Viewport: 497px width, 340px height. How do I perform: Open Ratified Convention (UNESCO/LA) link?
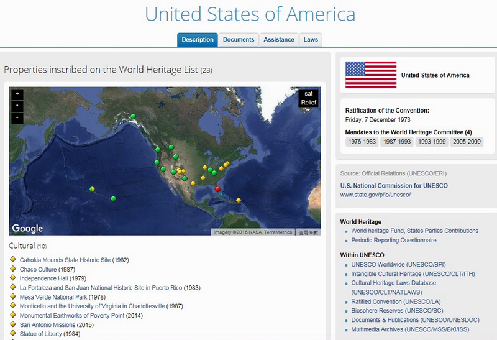(396, 301)
